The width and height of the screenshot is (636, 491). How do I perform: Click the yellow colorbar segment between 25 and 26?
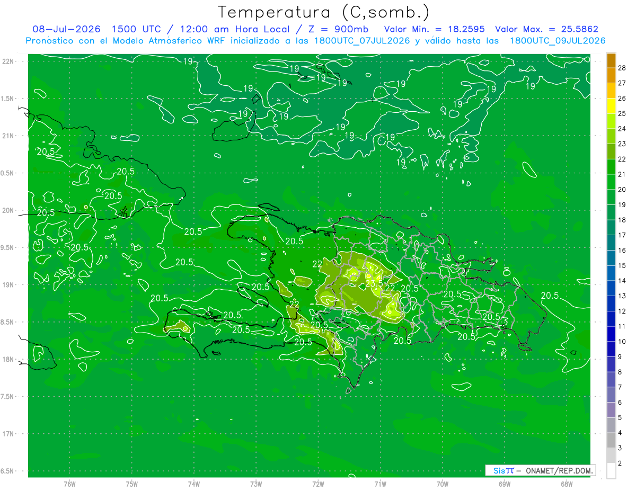pos(611,105)
